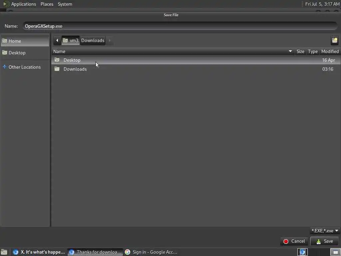Open the Places menu
The width and height of the screenshot is (341, 256).
pos(47,4)
